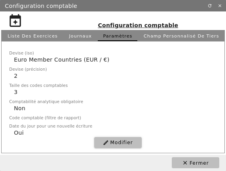
Task: Click the Oui value for Date du jour
Action: tap(19, 133)
